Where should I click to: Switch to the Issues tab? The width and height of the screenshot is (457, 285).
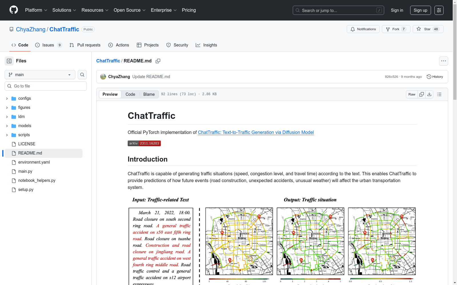(x=49, y=45)
